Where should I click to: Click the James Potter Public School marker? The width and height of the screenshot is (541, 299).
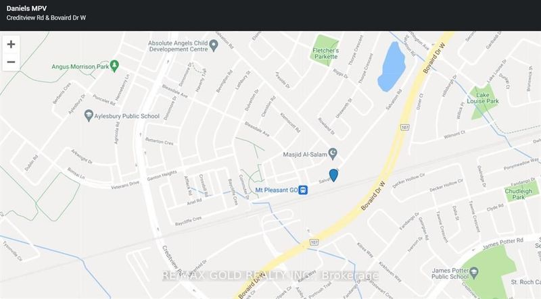pyautogui.click(x=474, y=273)
